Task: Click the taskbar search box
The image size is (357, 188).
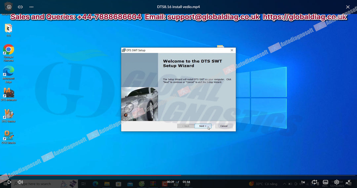Action: (x=44, y=184)
